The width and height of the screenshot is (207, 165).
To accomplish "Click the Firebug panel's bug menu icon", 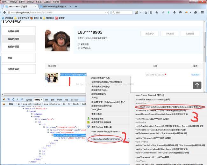I will coord(4,99).
